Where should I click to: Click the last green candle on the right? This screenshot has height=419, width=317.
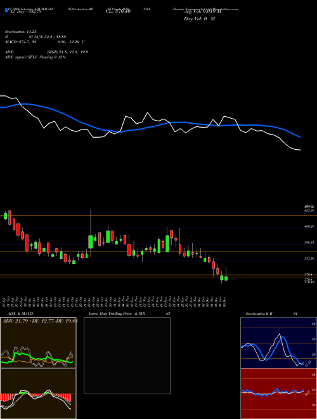pos(226,279)
